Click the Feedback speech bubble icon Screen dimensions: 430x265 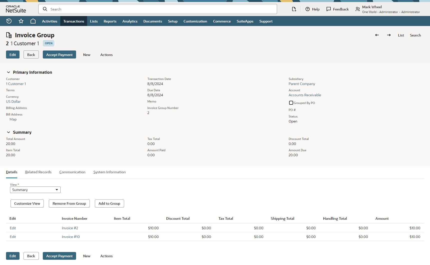pyautogui.click(x=329, y=9)
